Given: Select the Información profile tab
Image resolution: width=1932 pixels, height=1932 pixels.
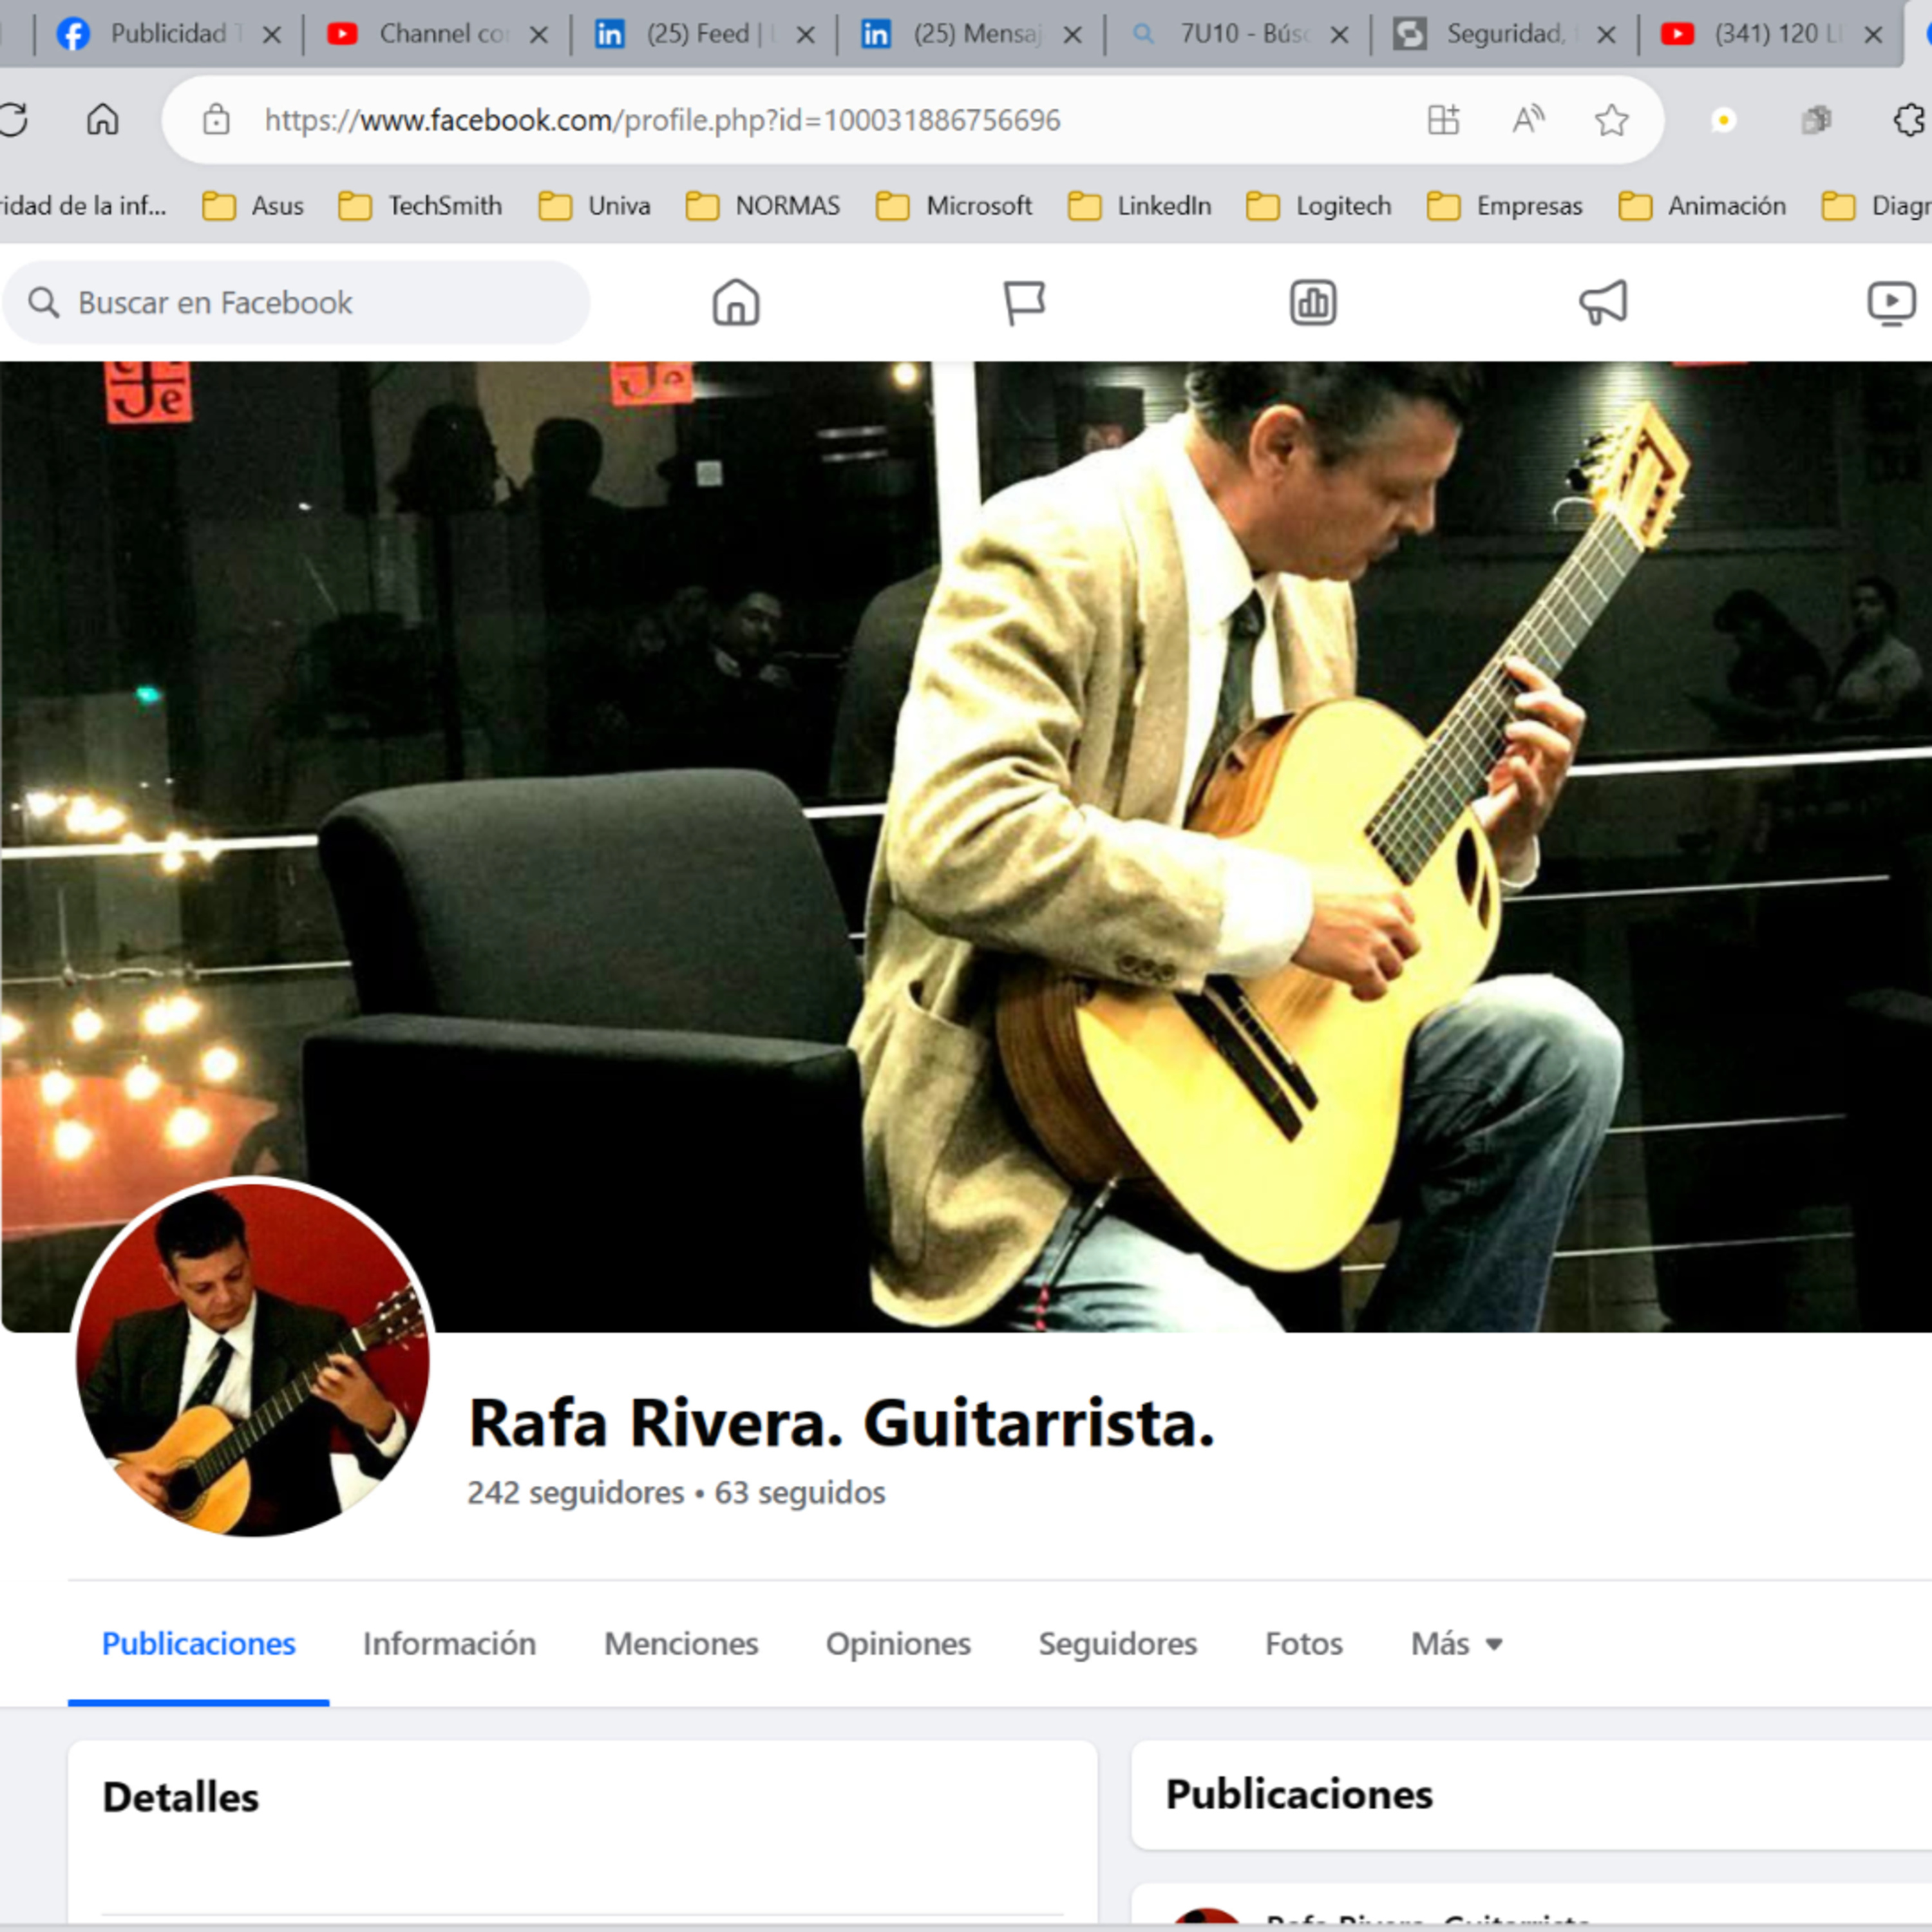Looking at the screenshot, I should point(449,1644).
